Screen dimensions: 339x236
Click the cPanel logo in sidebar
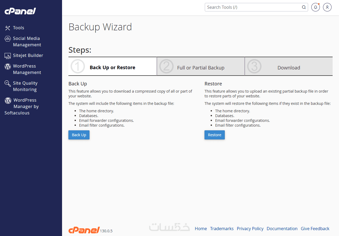point(20,11)
